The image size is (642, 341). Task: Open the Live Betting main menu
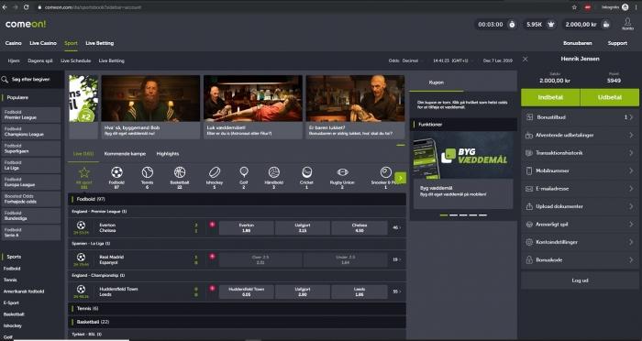pos(99,43)
